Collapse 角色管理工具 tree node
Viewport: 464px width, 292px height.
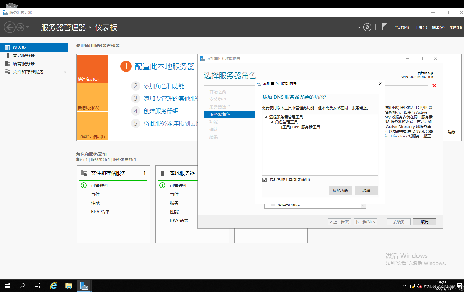272,122
